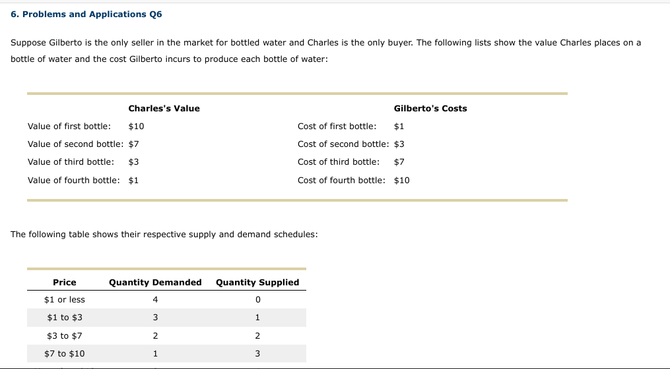670x369 pixels.
Task: Select the '$1 or less' price row
Action: coord(65,300)
